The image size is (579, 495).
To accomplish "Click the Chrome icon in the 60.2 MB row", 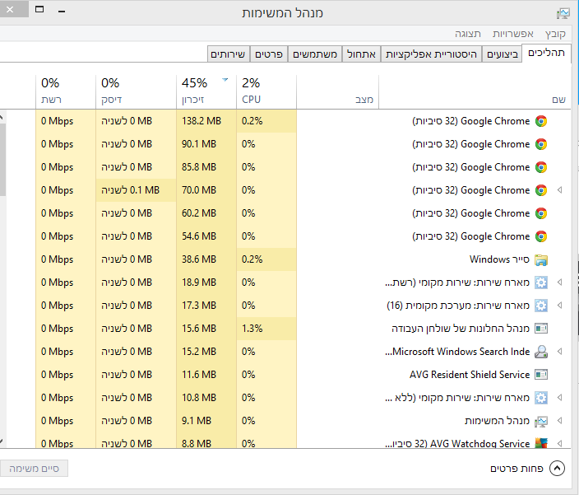I will coord(541,213).
